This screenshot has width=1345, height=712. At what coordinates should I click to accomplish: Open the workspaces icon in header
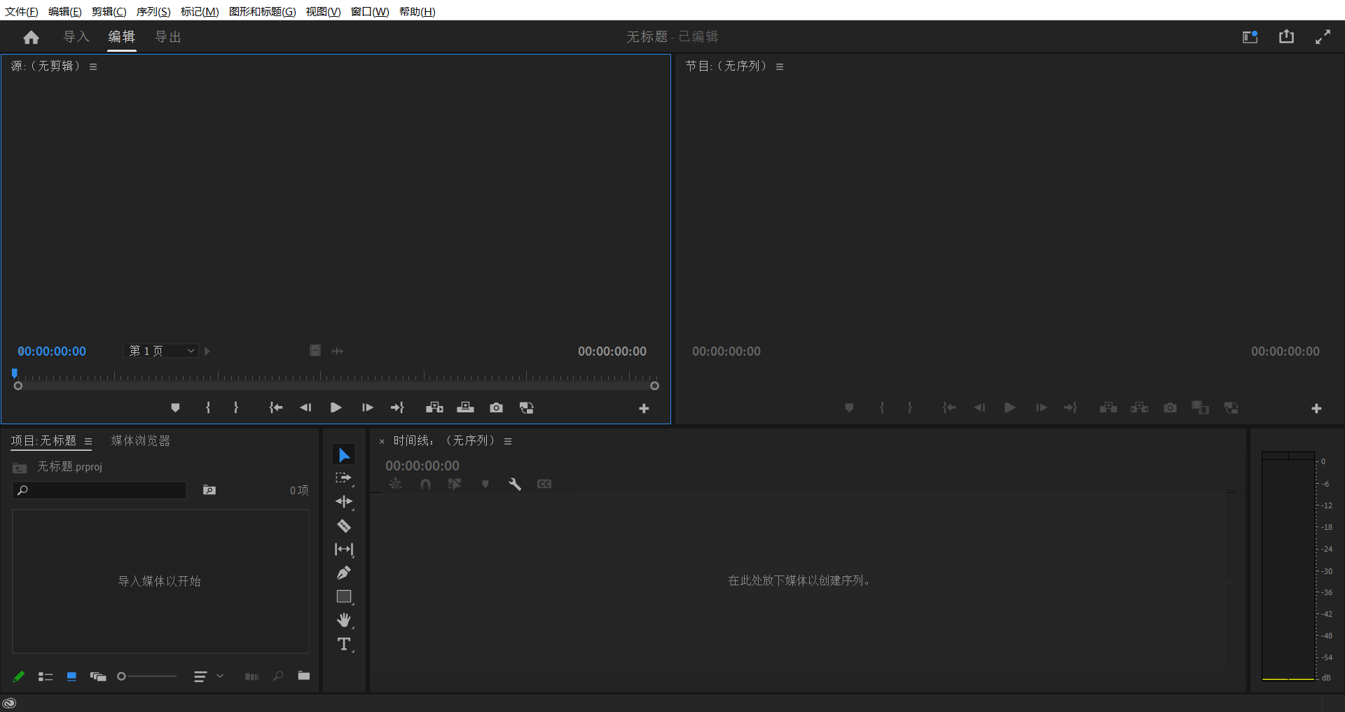tap(1250, 37)
